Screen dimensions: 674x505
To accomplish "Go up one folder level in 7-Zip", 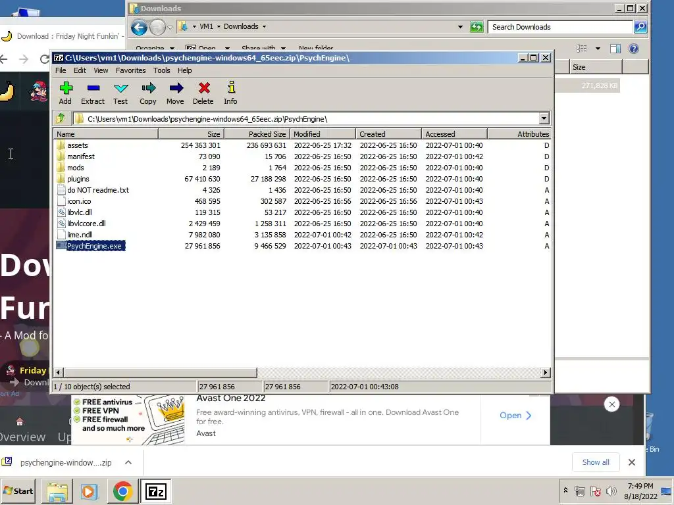I will click(61, 118).
